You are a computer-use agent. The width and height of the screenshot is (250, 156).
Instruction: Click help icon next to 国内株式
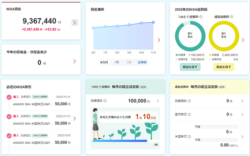189,115
